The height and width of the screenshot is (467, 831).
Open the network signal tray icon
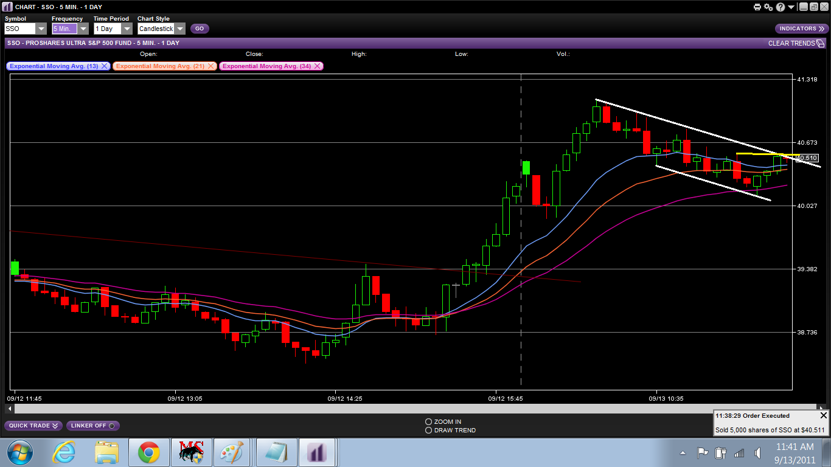(x=739, y=453)
